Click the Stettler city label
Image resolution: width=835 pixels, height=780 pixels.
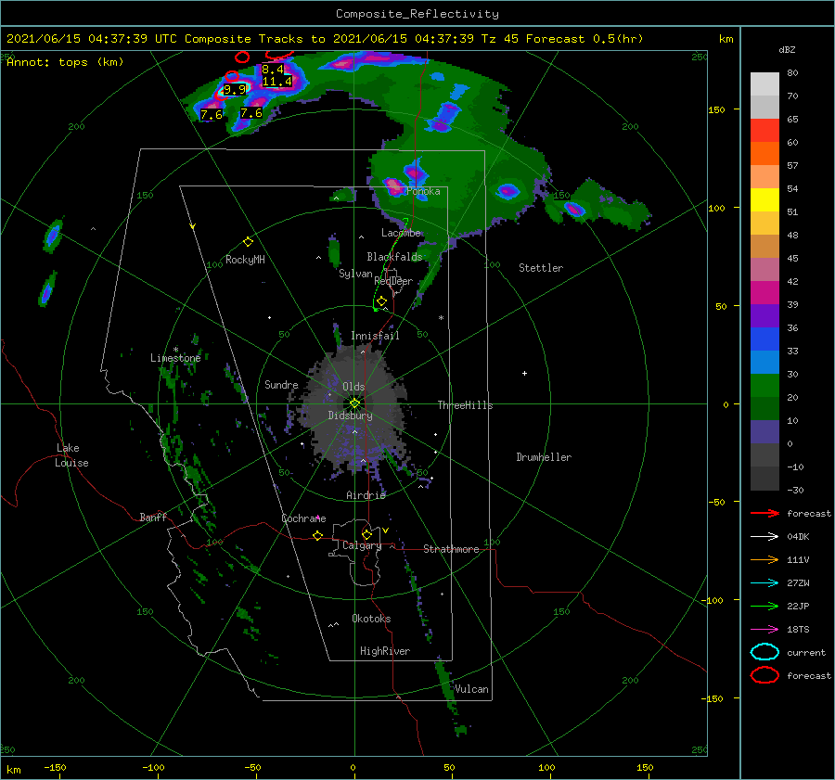pos(541,268)
